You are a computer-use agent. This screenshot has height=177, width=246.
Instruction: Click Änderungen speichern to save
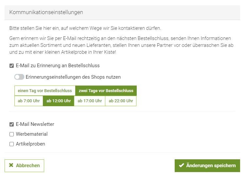coord(207,166)
